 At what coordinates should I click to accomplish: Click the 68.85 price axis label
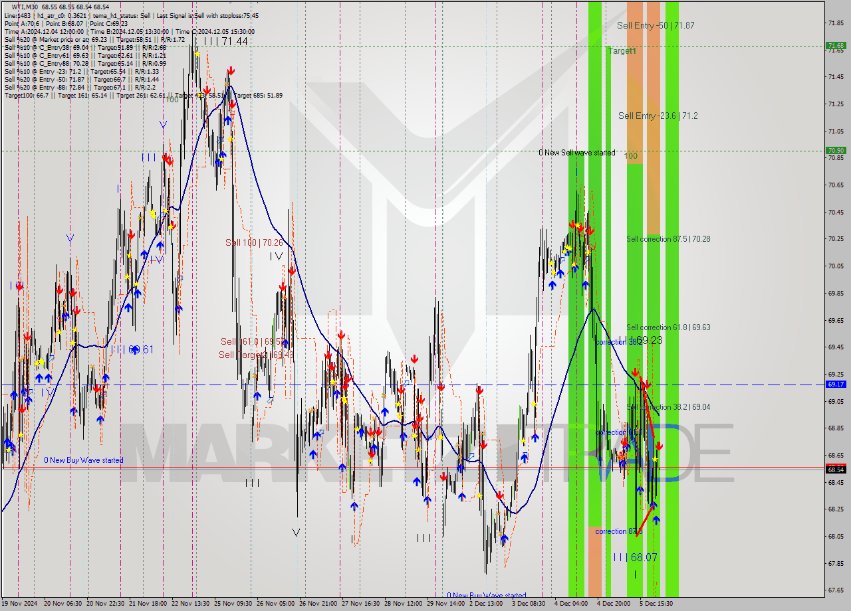[836, 428]
